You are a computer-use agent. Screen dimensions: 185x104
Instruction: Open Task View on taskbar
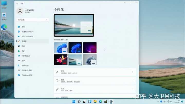pos(84,101)
